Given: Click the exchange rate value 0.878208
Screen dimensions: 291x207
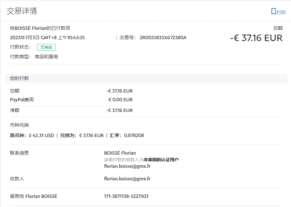Looking at the screenshot, I should click(134, 135).
